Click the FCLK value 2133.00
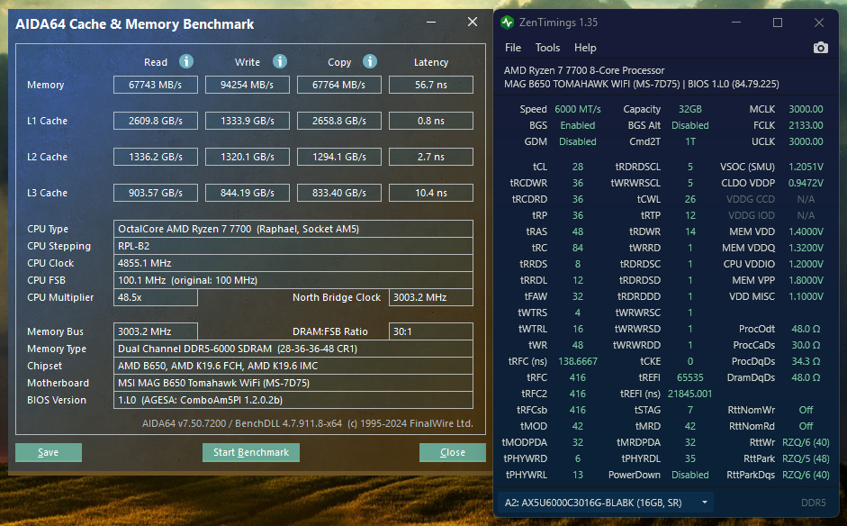 [806, 125]
